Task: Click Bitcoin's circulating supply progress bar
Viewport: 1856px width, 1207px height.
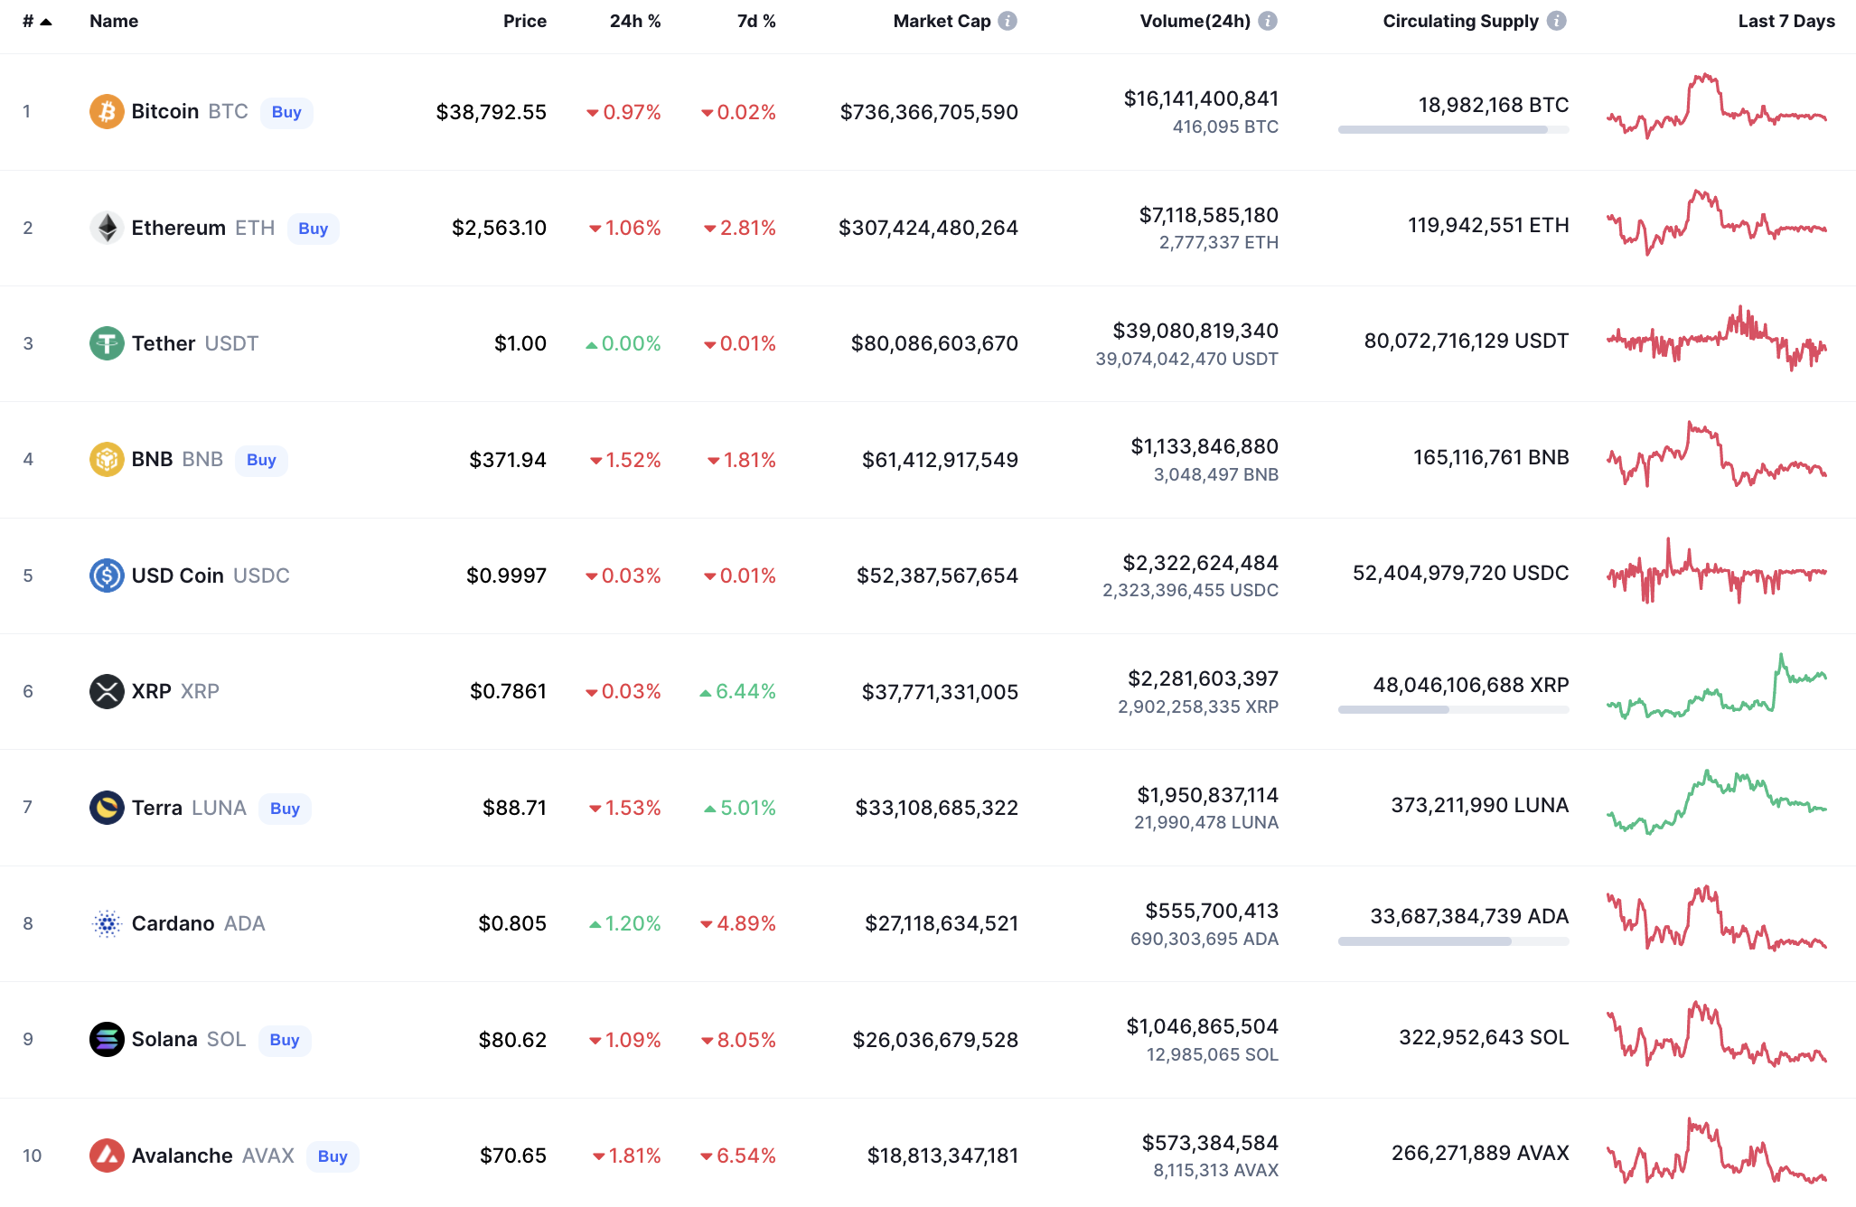Action: click(1453, 130)
